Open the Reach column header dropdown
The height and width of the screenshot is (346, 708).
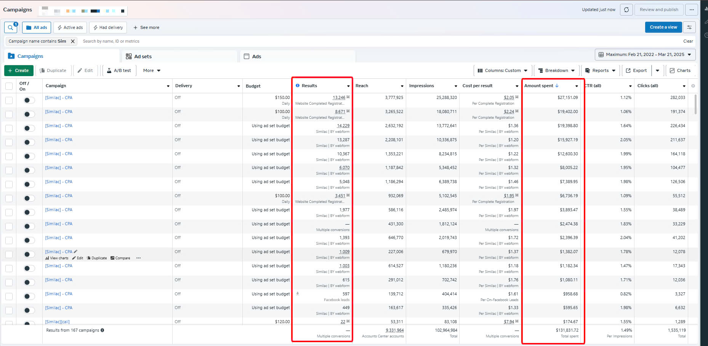pos(402,86)
